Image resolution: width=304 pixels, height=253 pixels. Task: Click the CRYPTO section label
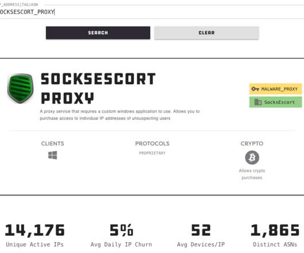click(x=252, y=144)
